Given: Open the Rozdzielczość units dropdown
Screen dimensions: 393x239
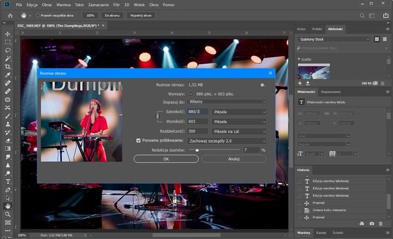Looking at the screenshot, I should pos(239,131).
